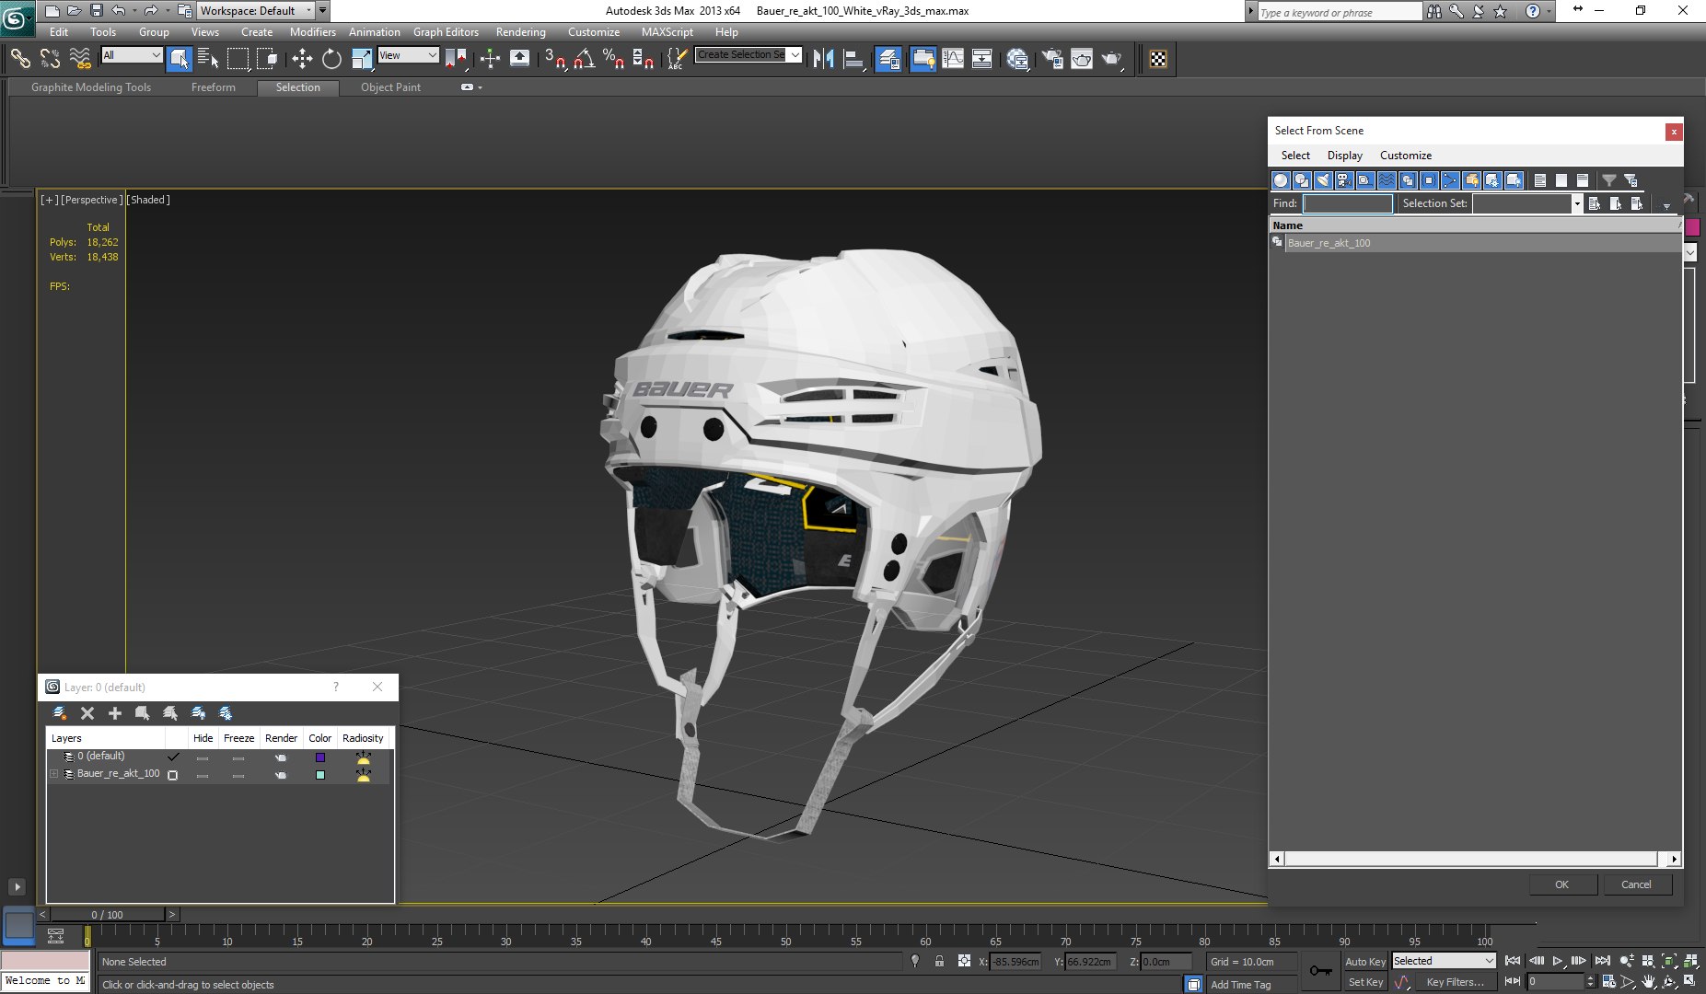Open the Modifiers menu

[312, 31]
